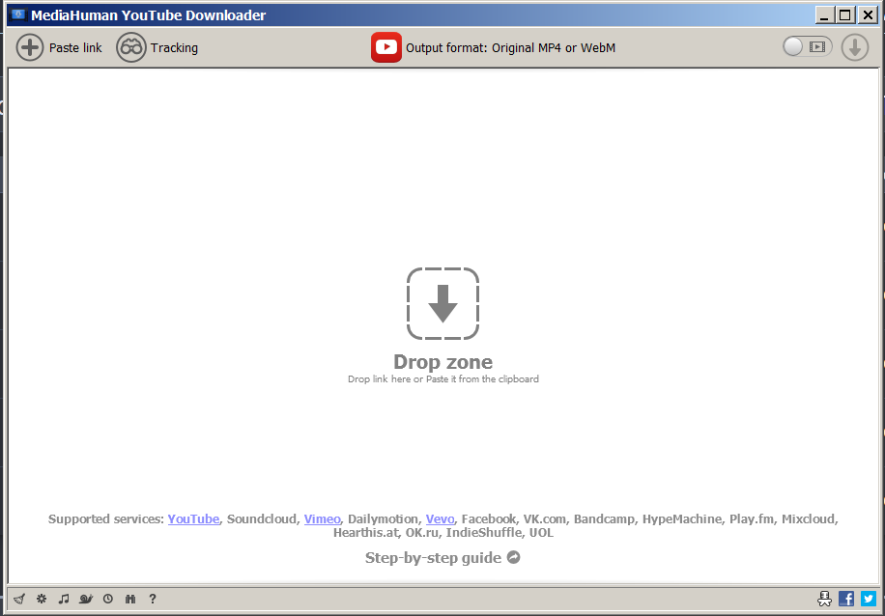885x616 pixels.
Task: Toggle the snail speed limit icon
Action: [x=86, y=599]
